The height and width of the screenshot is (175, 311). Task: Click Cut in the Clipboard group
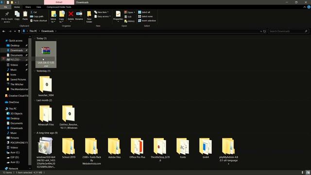pyautogui.click(x=34, y=12)
